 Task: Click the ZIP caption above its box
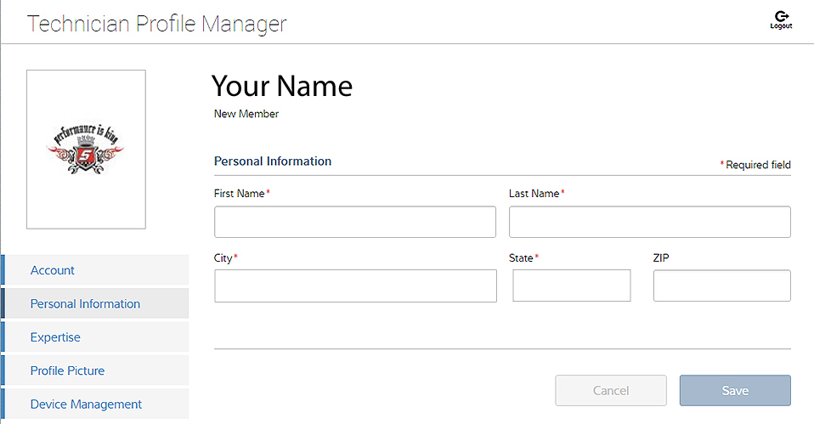tap(661, 257)
